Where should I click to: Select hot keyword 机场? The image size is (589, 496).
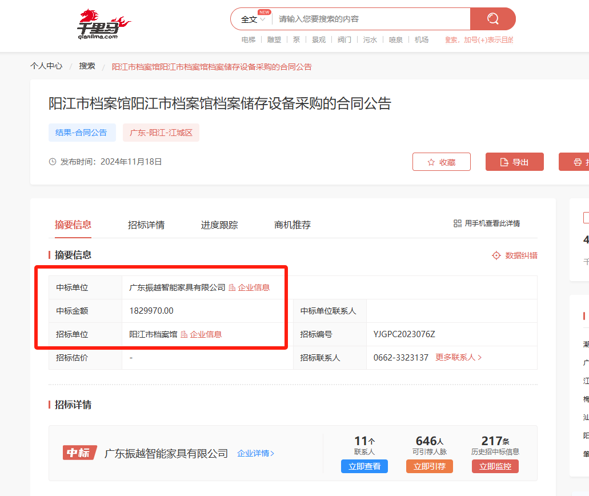coord(421,40)
